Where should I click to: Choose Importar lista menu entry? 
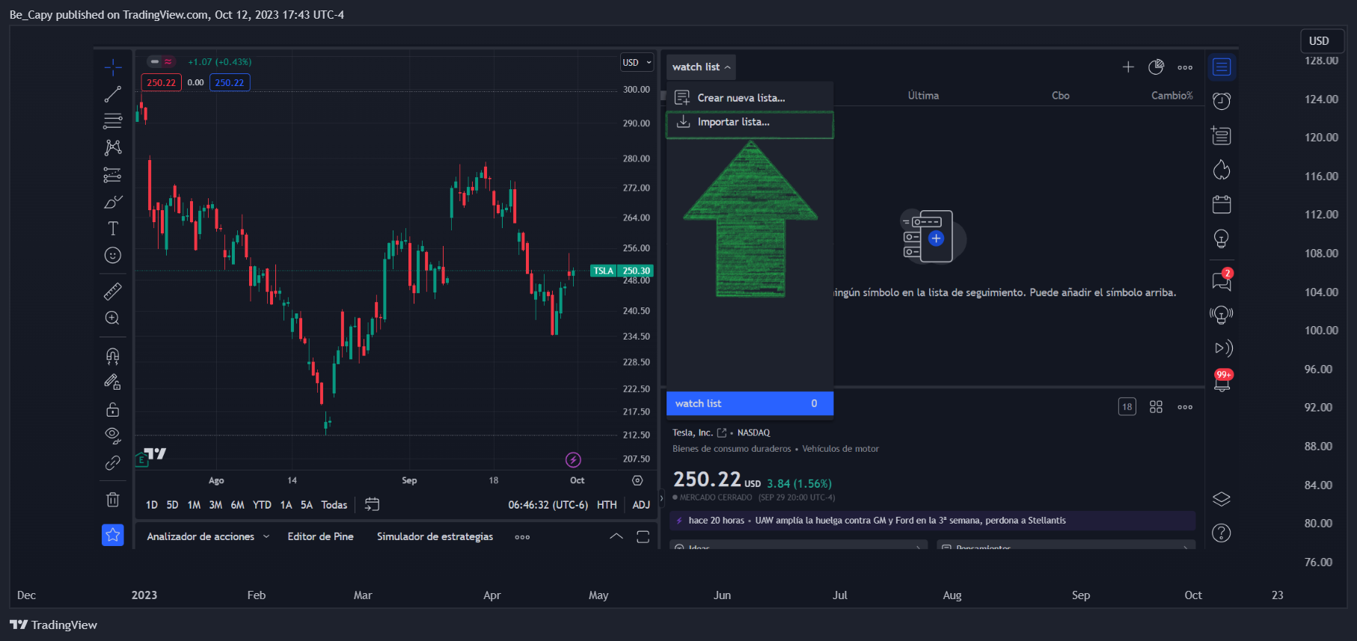click(x=750, y=123)
